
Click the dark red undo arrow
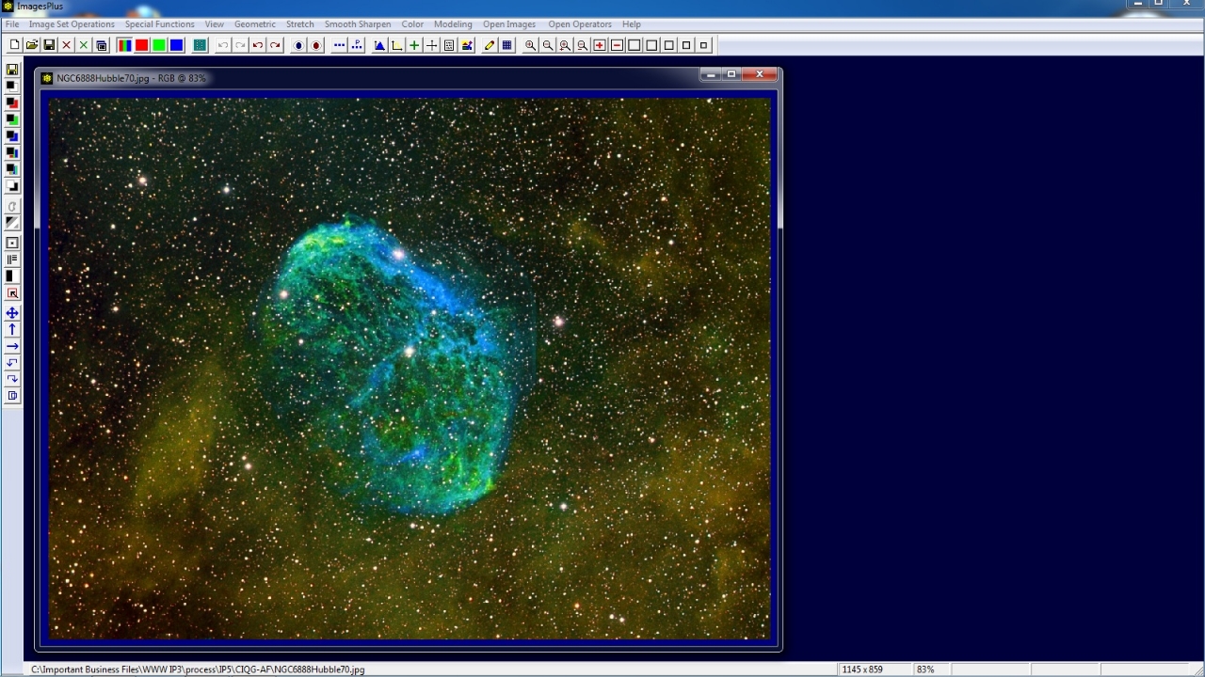(258, 45)
